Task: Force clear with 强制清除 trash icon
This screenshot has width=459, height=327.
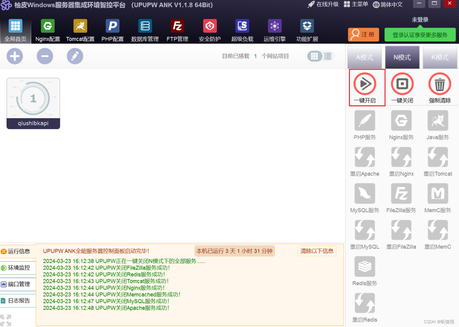Action: [x=440, y=88]
